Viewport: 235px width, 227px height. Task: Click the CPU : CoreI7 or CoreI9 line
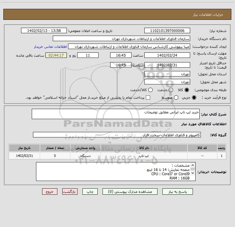click(170, 174)
